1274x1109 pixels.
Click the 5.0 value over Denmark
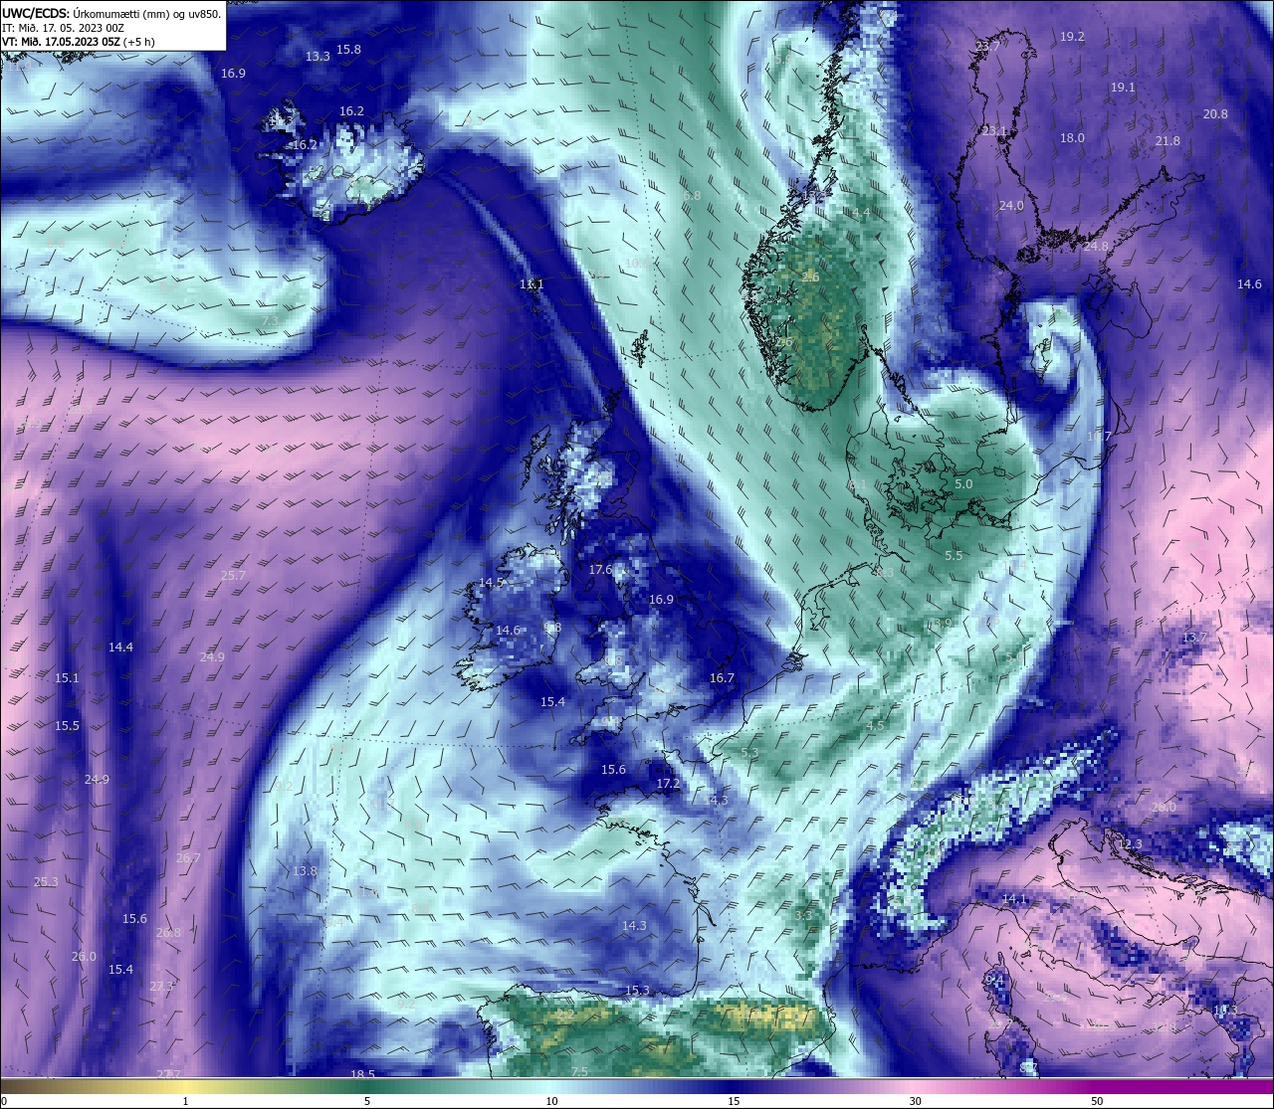(x=963, y=484)
